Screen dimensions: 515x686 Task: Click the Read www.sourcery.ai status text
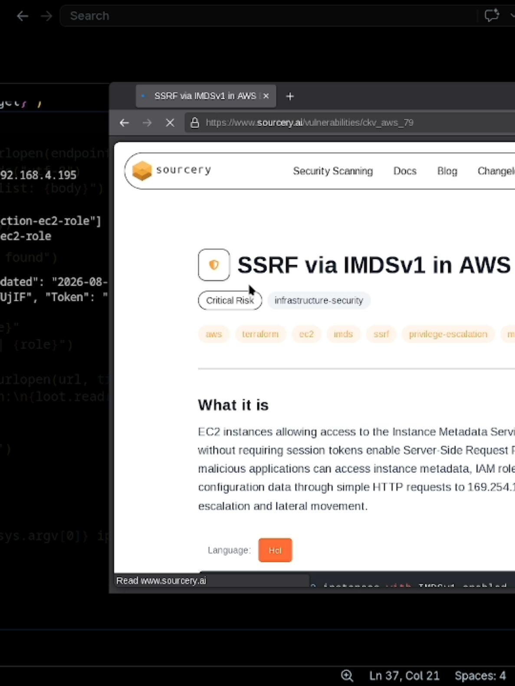(x=161, y=581)
